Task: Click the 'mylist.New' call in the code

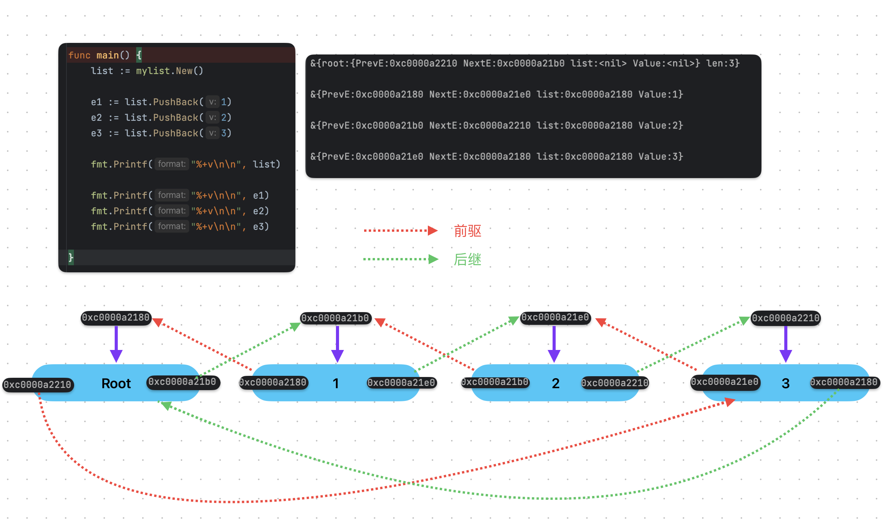Action: pos(170,71)
